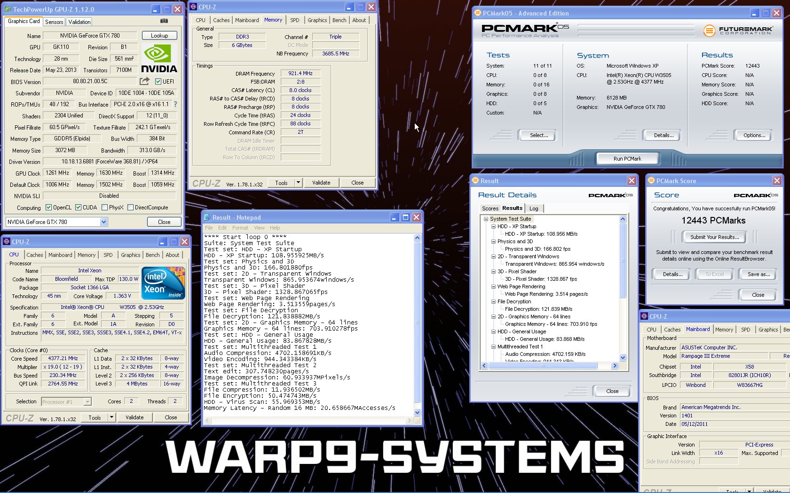Image resolution: width=790 pixels, height=493 pixels.
Task: Enable the PhysX checkbox
Action: 104,208
